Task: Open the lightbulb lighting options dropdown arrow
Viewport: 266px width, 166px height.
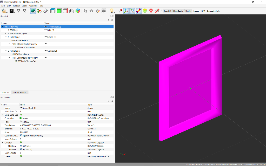Action: pyautogui.click(x=115, y=13)
